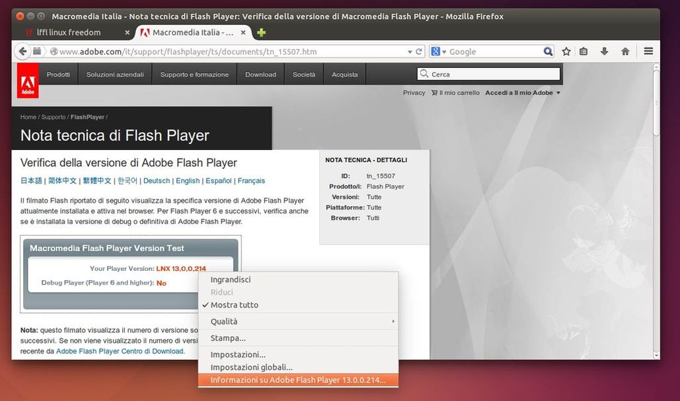Click inside the address bar URL field

[198, 51]
